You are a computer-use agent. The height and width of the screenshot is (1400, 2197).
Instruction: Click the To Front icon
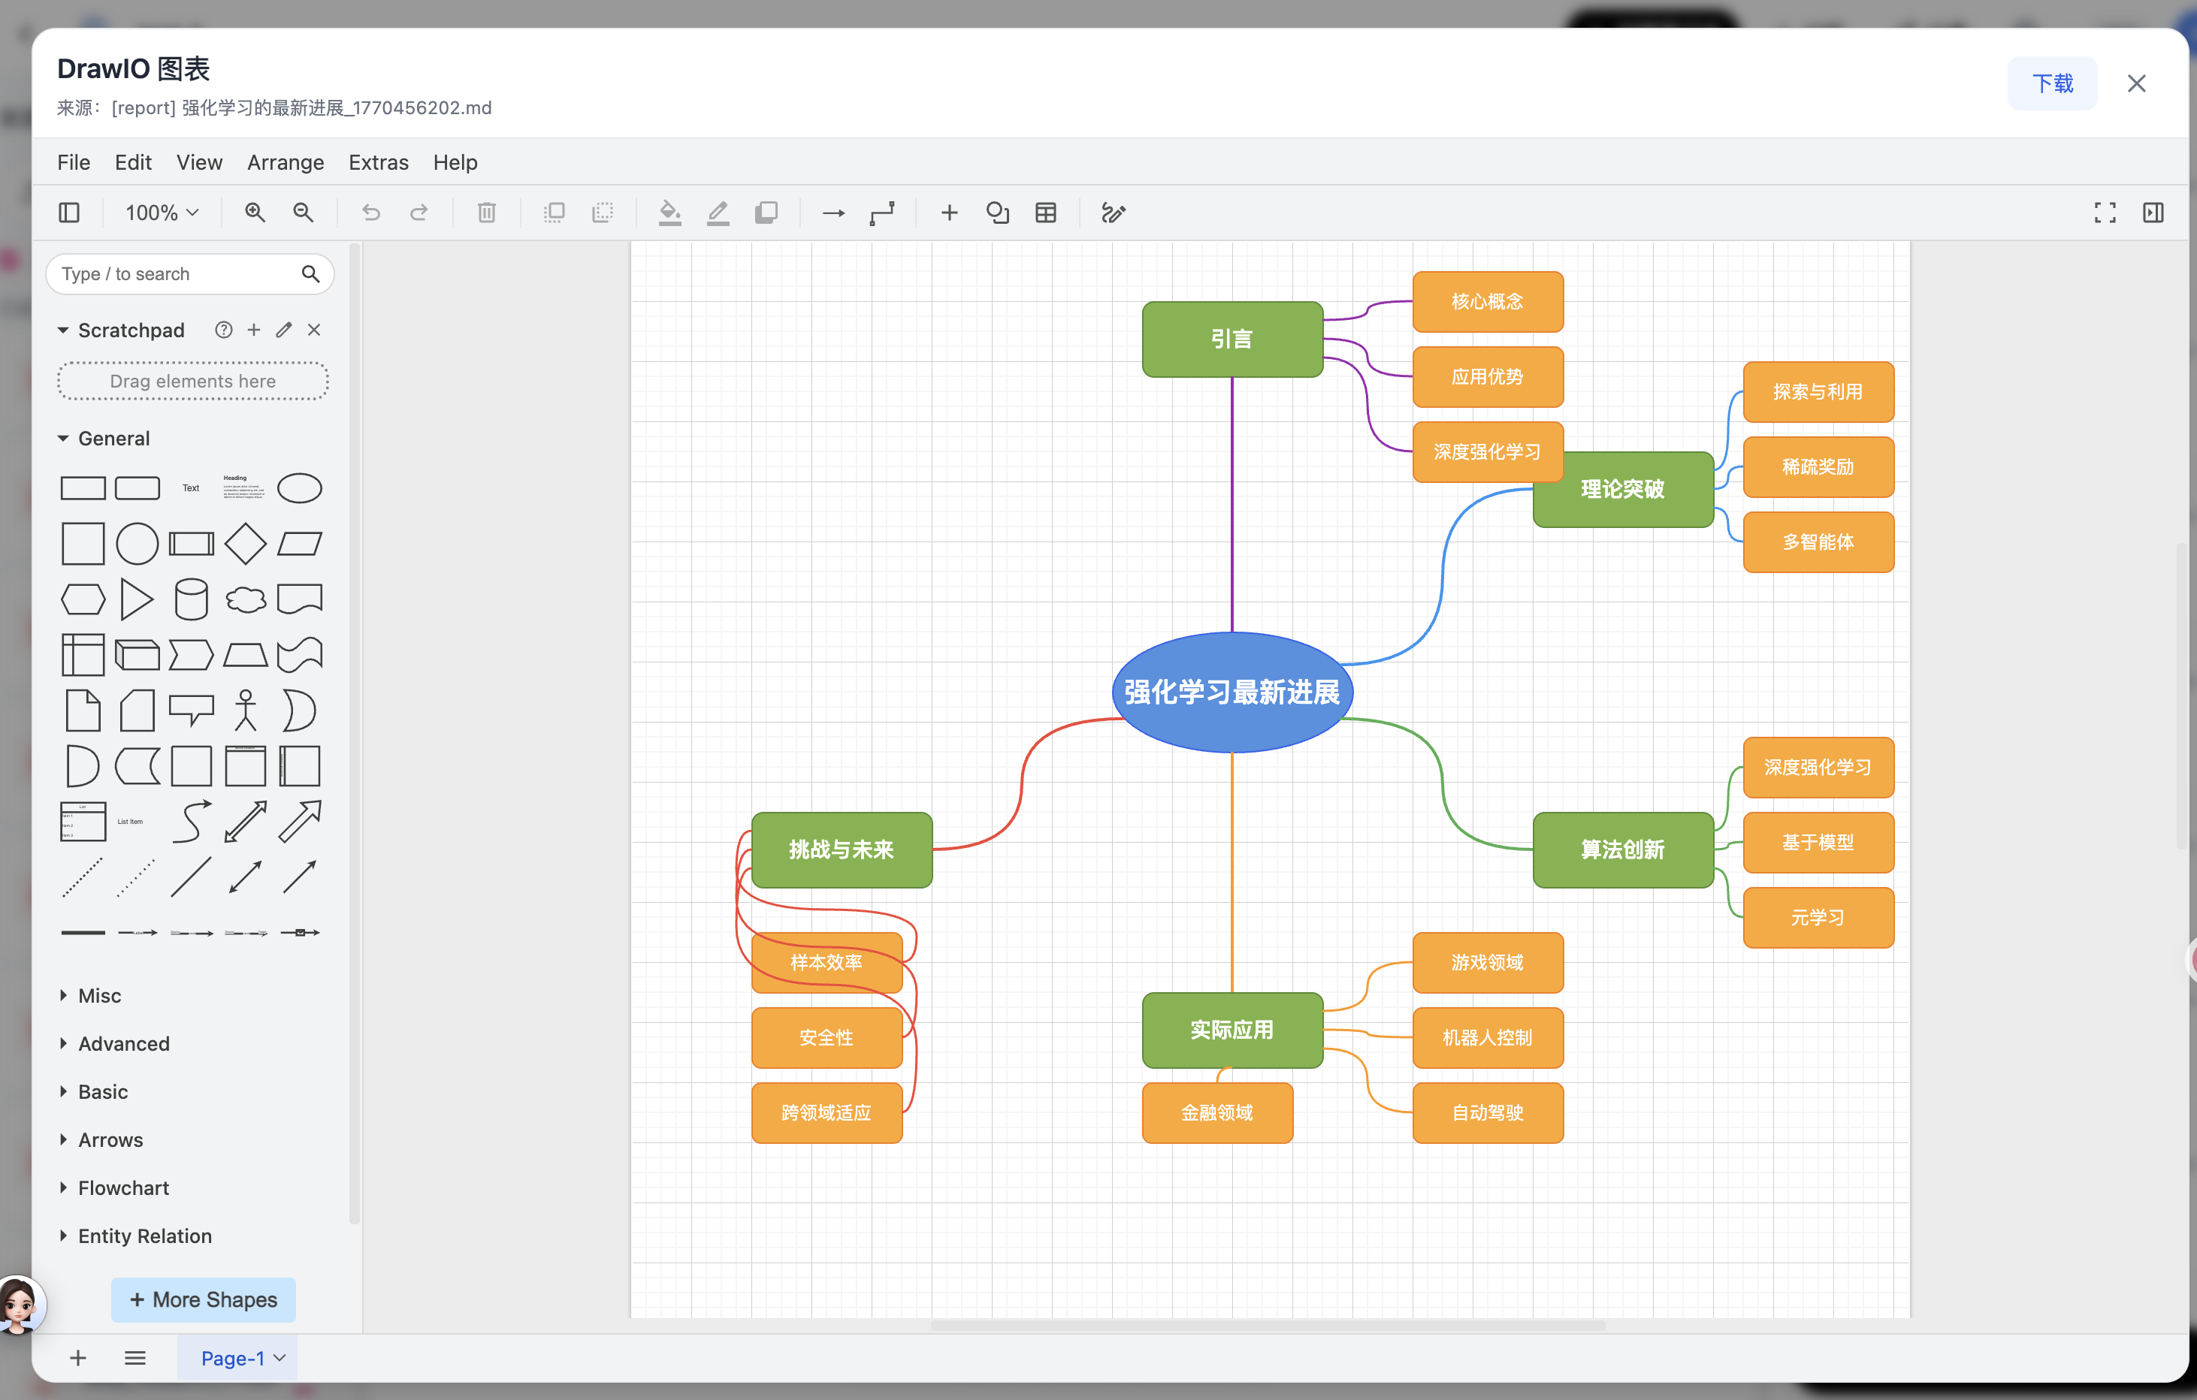(554, 213)
